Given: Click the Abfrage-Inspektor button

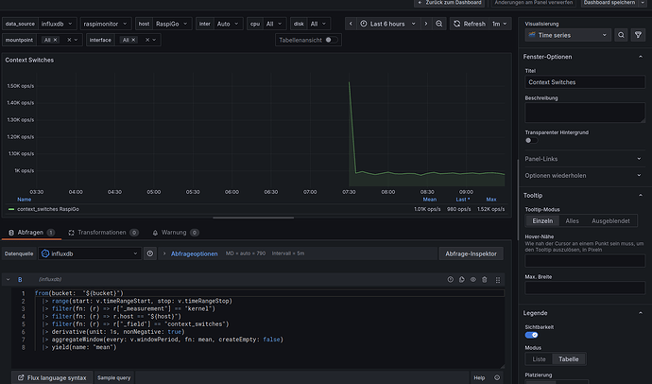Looking at the screenshot, I should pos(472,253).
